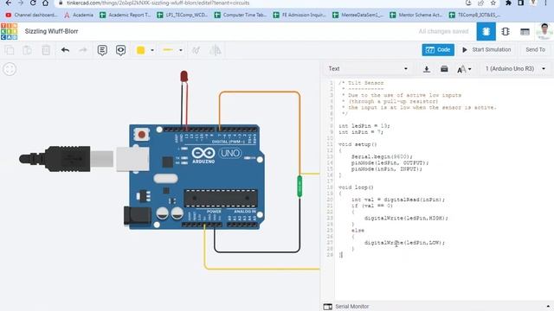This screenshot has width=554, height=311.
Task: Click the Delete trash icon
Action: pyautogui.click(x=46, y=50)
